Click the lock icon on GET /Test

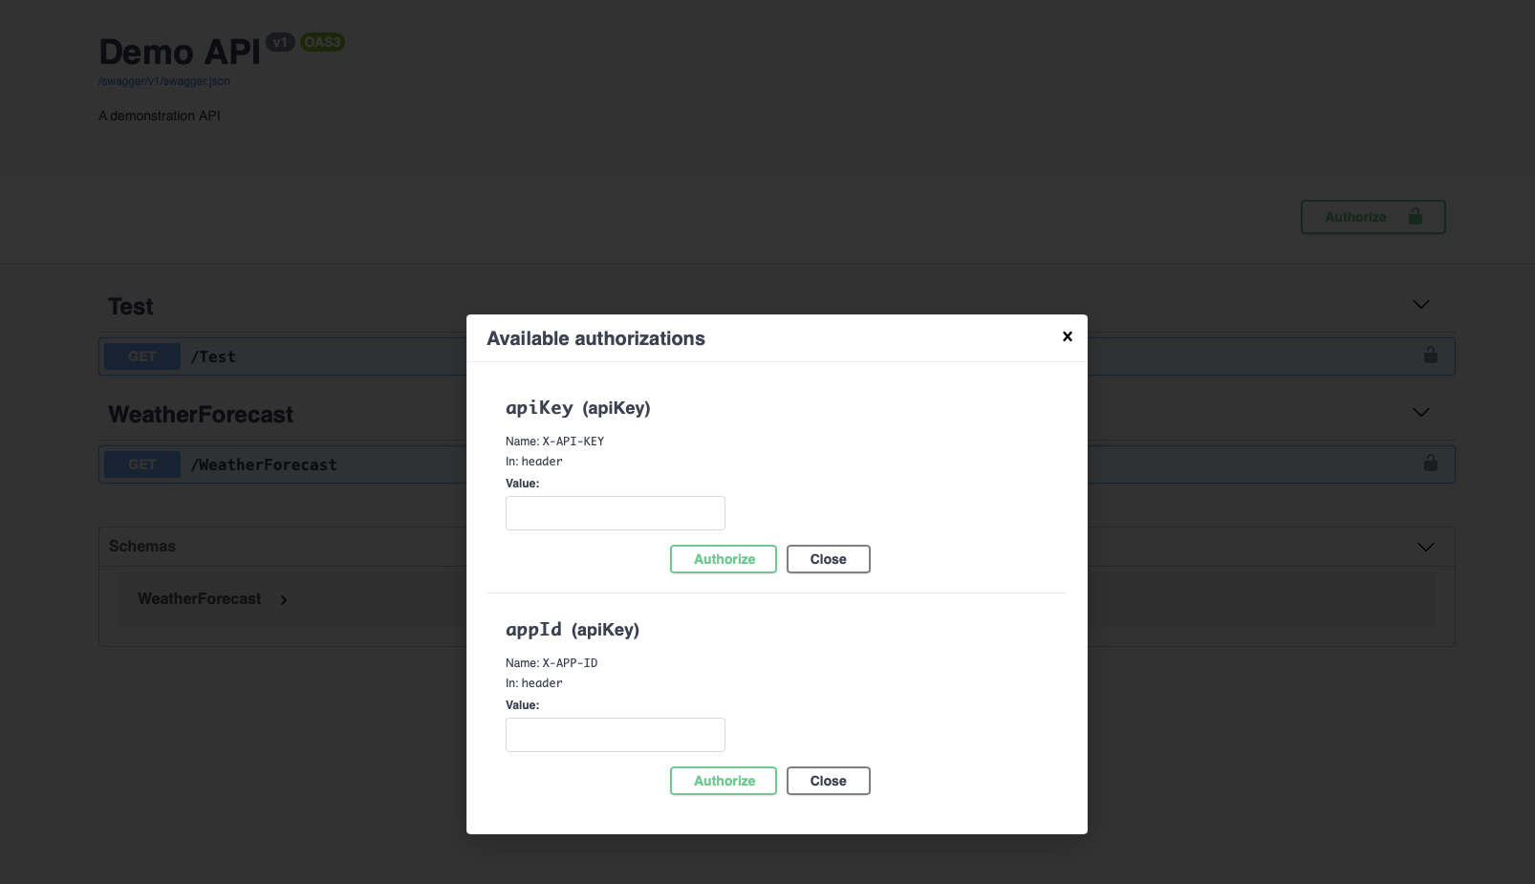tap(1430, 356)
